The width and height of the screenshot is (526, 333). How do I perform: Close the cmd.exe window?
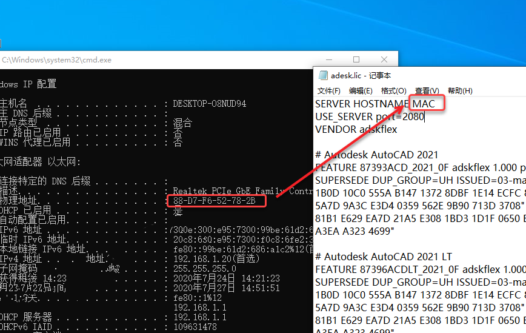coord(384,60)
